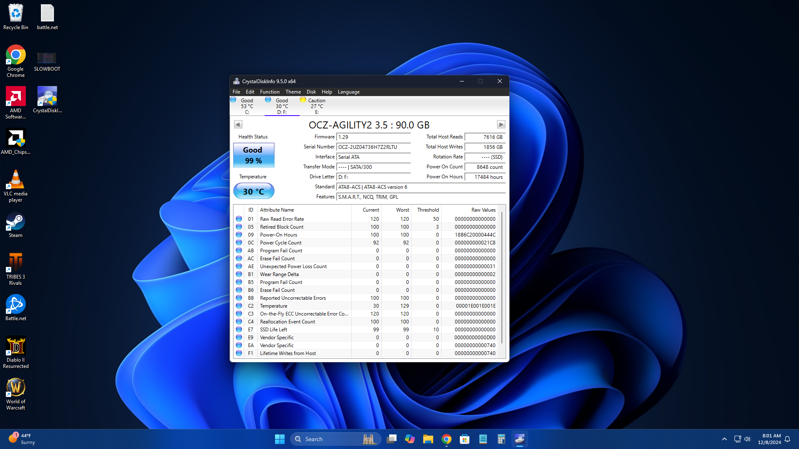Open Task View in taskbar

click(x=392, y=439)
